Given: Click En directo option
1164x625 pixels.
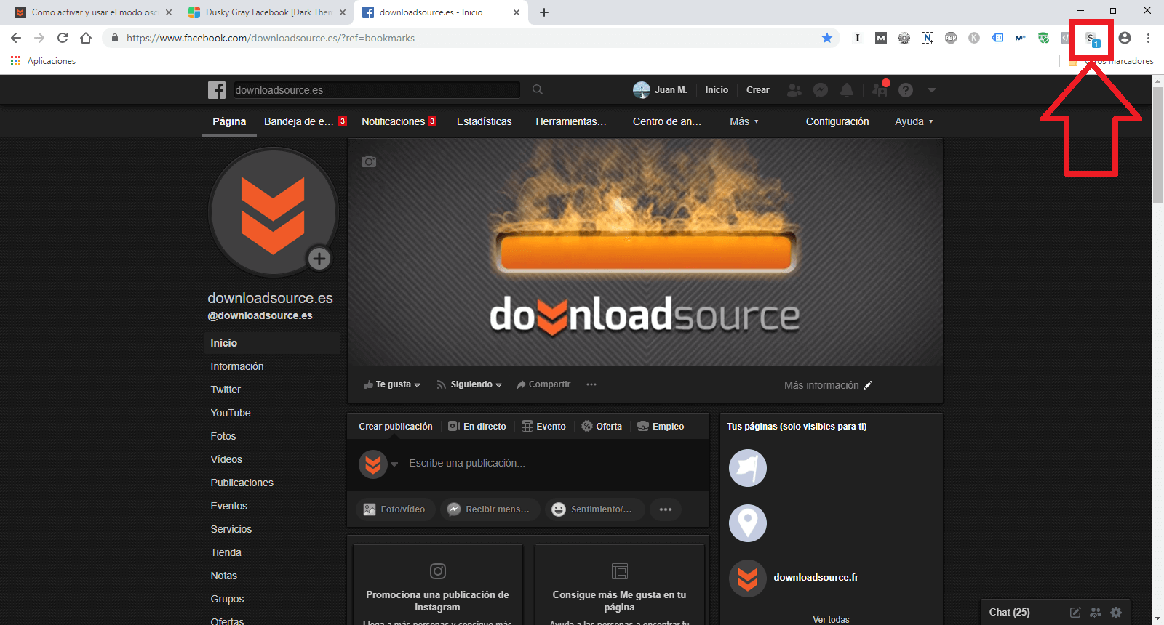Looking at the screenshot, I should (x=477, y=427).
